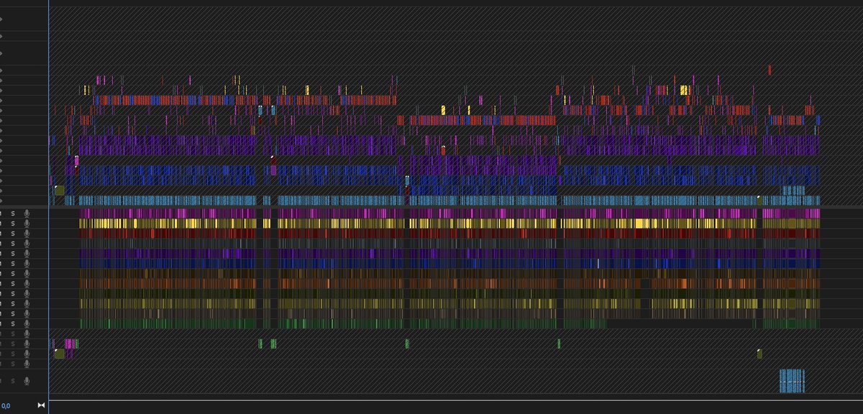Arm voice-over mic on dimmed olive-clip track

tap(27, 354)
